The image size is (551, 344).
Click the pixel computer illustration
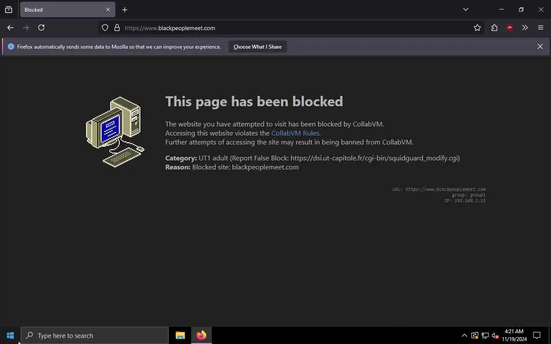pyautogui.click(x=115, y=132)
